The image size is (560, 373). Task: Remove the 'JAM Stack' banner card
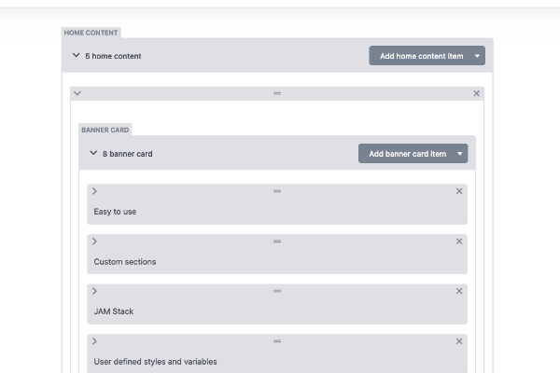[459, 291]
